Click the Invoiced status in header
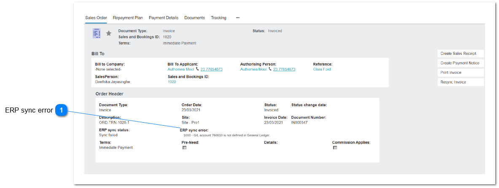499x188 pixels. pyautogui.click(x=275, y=31)
